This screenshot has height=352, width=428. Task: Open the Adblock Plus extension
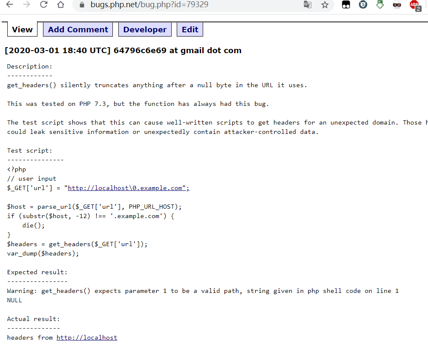click(x=414, y=5)
